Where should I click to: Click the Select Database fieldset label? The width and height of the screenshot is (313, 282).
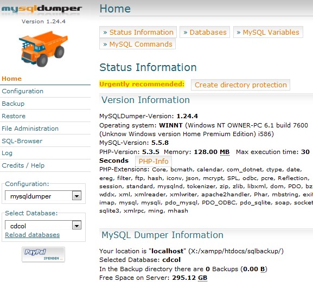click(31, 213)
